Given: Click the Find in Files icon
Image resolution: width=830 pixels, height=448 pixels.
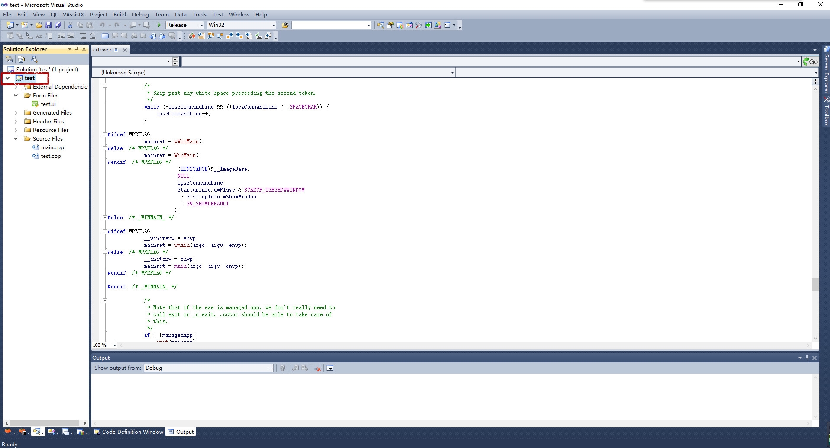Looking at the screenshot, I should pos(285,25).
